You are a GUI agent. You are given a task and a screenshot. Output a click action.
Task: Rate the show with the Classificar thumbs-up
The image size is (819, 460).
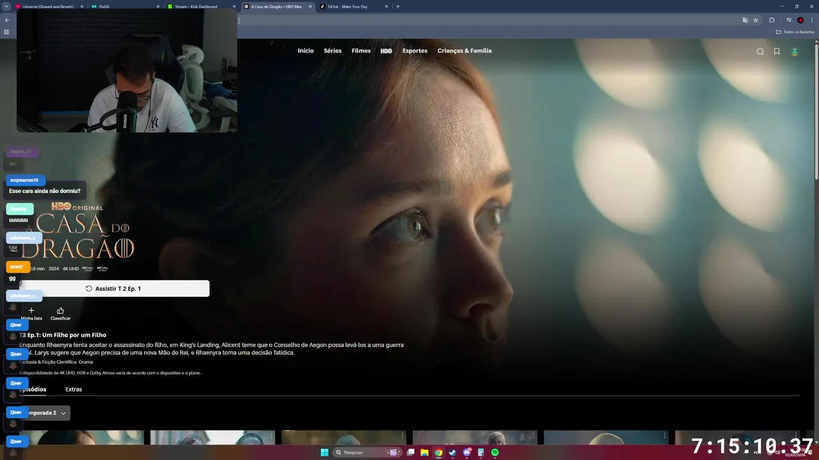(x=60, y=313)
